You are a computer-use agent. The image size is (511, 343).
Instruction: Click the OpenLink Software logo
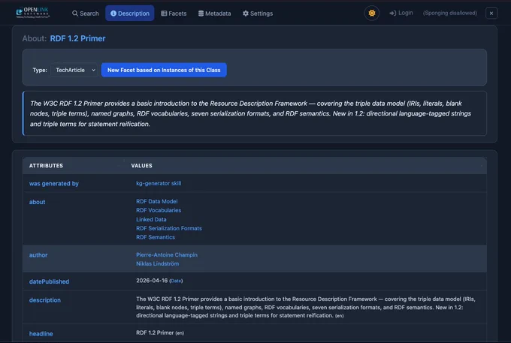click(32, 13)
